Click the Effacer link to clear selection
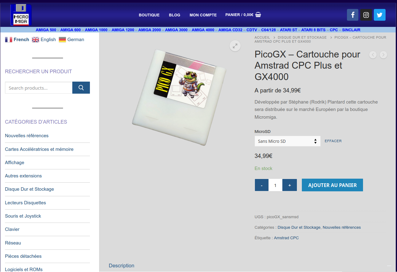The image size is (397, 272). [x=333, y=141]
